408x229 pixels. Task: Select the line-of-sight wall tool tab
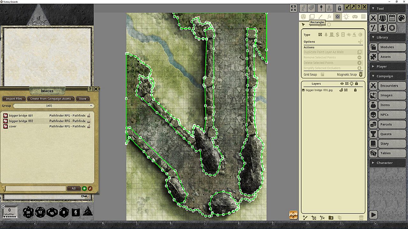click(338, 17)
